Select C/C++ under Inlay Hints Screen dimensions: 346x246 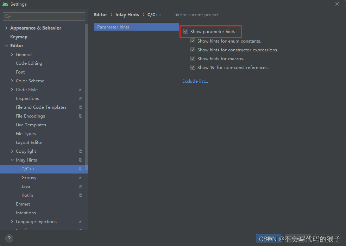pyautogui.click(x=44, y=169)
